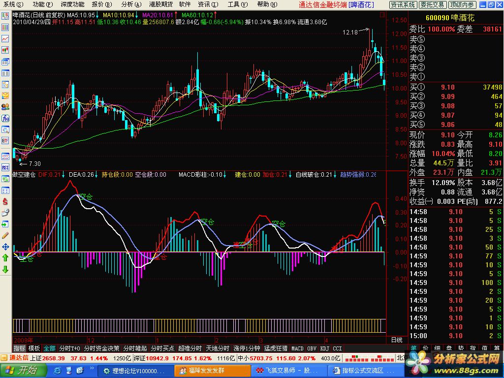Select the 涨停1分钟 indicator tab
Image resolution: width=504 pixels, height=378 pixels.
click(247, 348)
